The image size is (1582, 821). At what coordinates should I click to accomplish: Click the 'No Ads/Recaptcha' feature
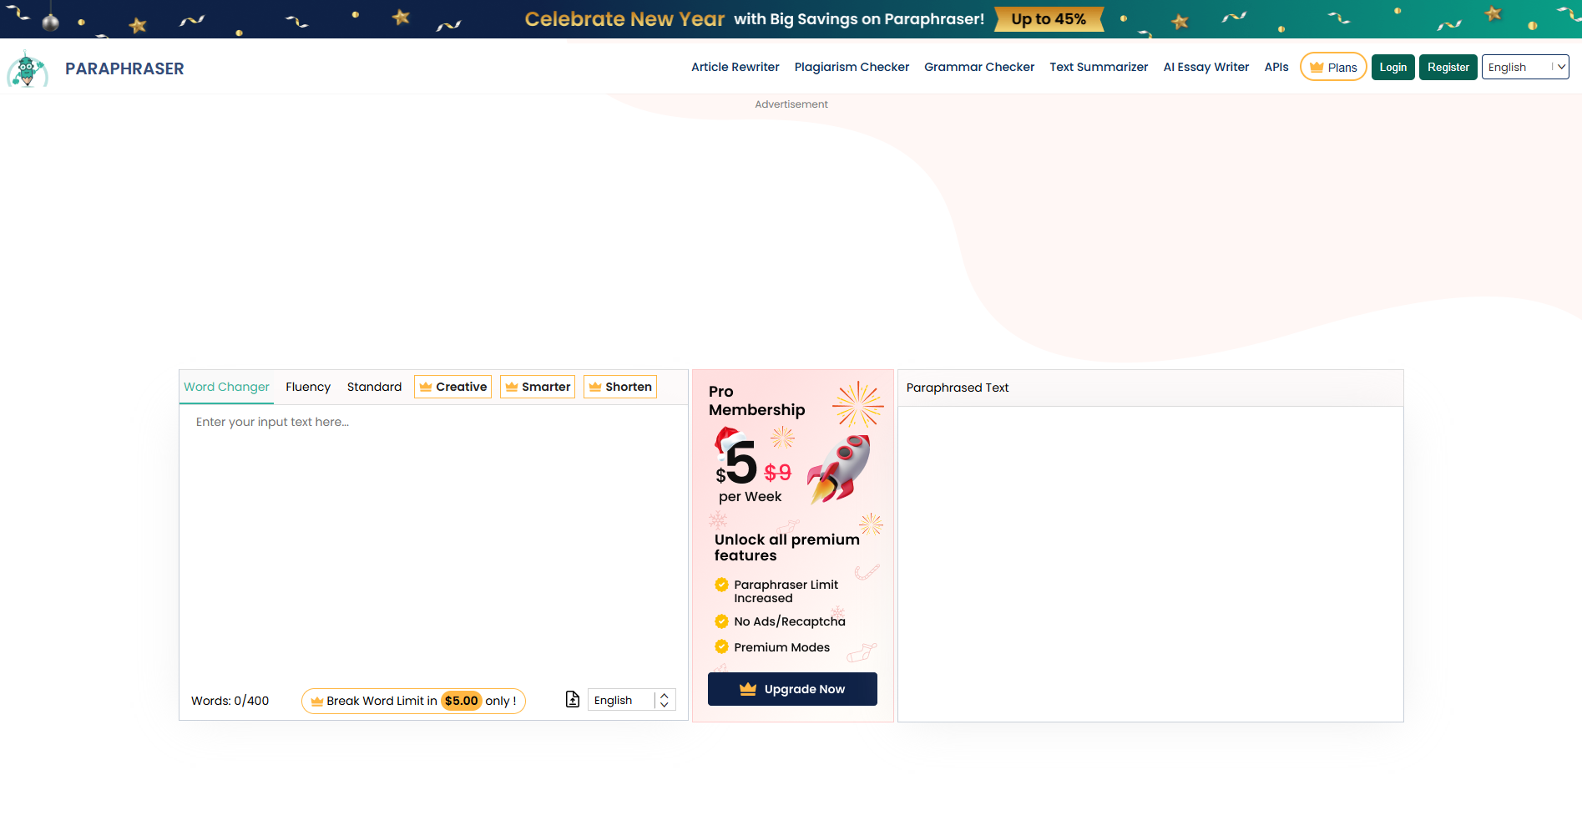coord(790,621)
